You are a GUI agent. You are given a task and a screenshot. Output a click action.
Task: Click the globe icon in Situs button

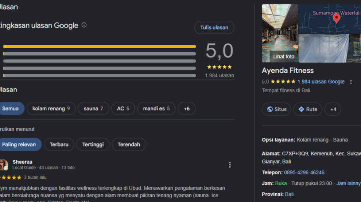(270, 109)
